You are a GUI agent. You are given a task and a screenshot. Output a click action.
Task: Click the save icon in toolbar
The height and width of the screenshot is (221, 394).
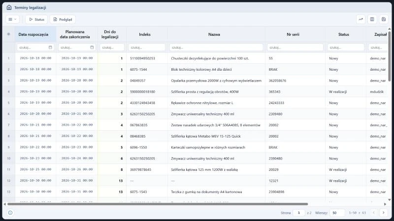pos(384,19)
